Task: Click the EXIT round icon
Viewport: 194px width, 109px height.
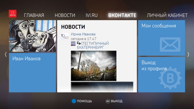Action: (x=108, y=101)
